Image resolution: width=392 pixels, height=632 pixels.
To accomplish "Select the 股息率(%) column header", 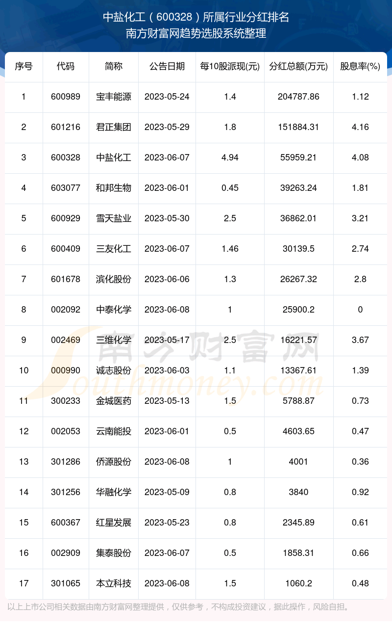I will 360,67.
